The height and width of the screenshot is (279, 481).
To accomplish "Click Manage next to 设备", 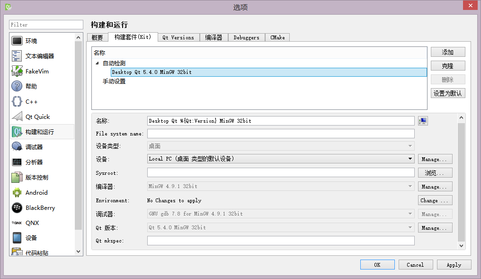I will pyautogui.click(x=435, y=159).
